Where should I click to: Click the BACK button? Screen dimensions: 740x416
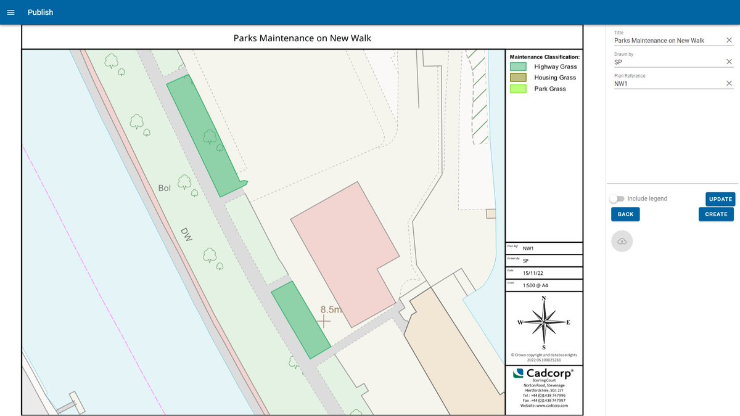[625, 214]
